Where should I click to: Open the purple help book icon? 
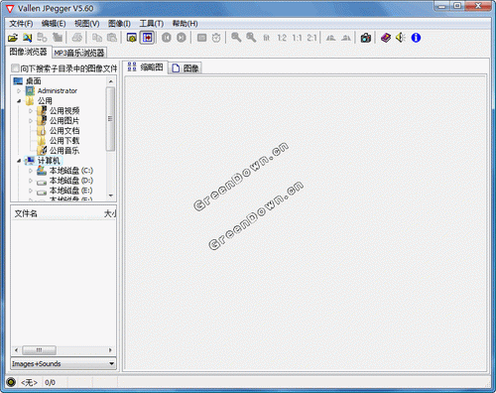pyautogui.click(x=386, y=38)
